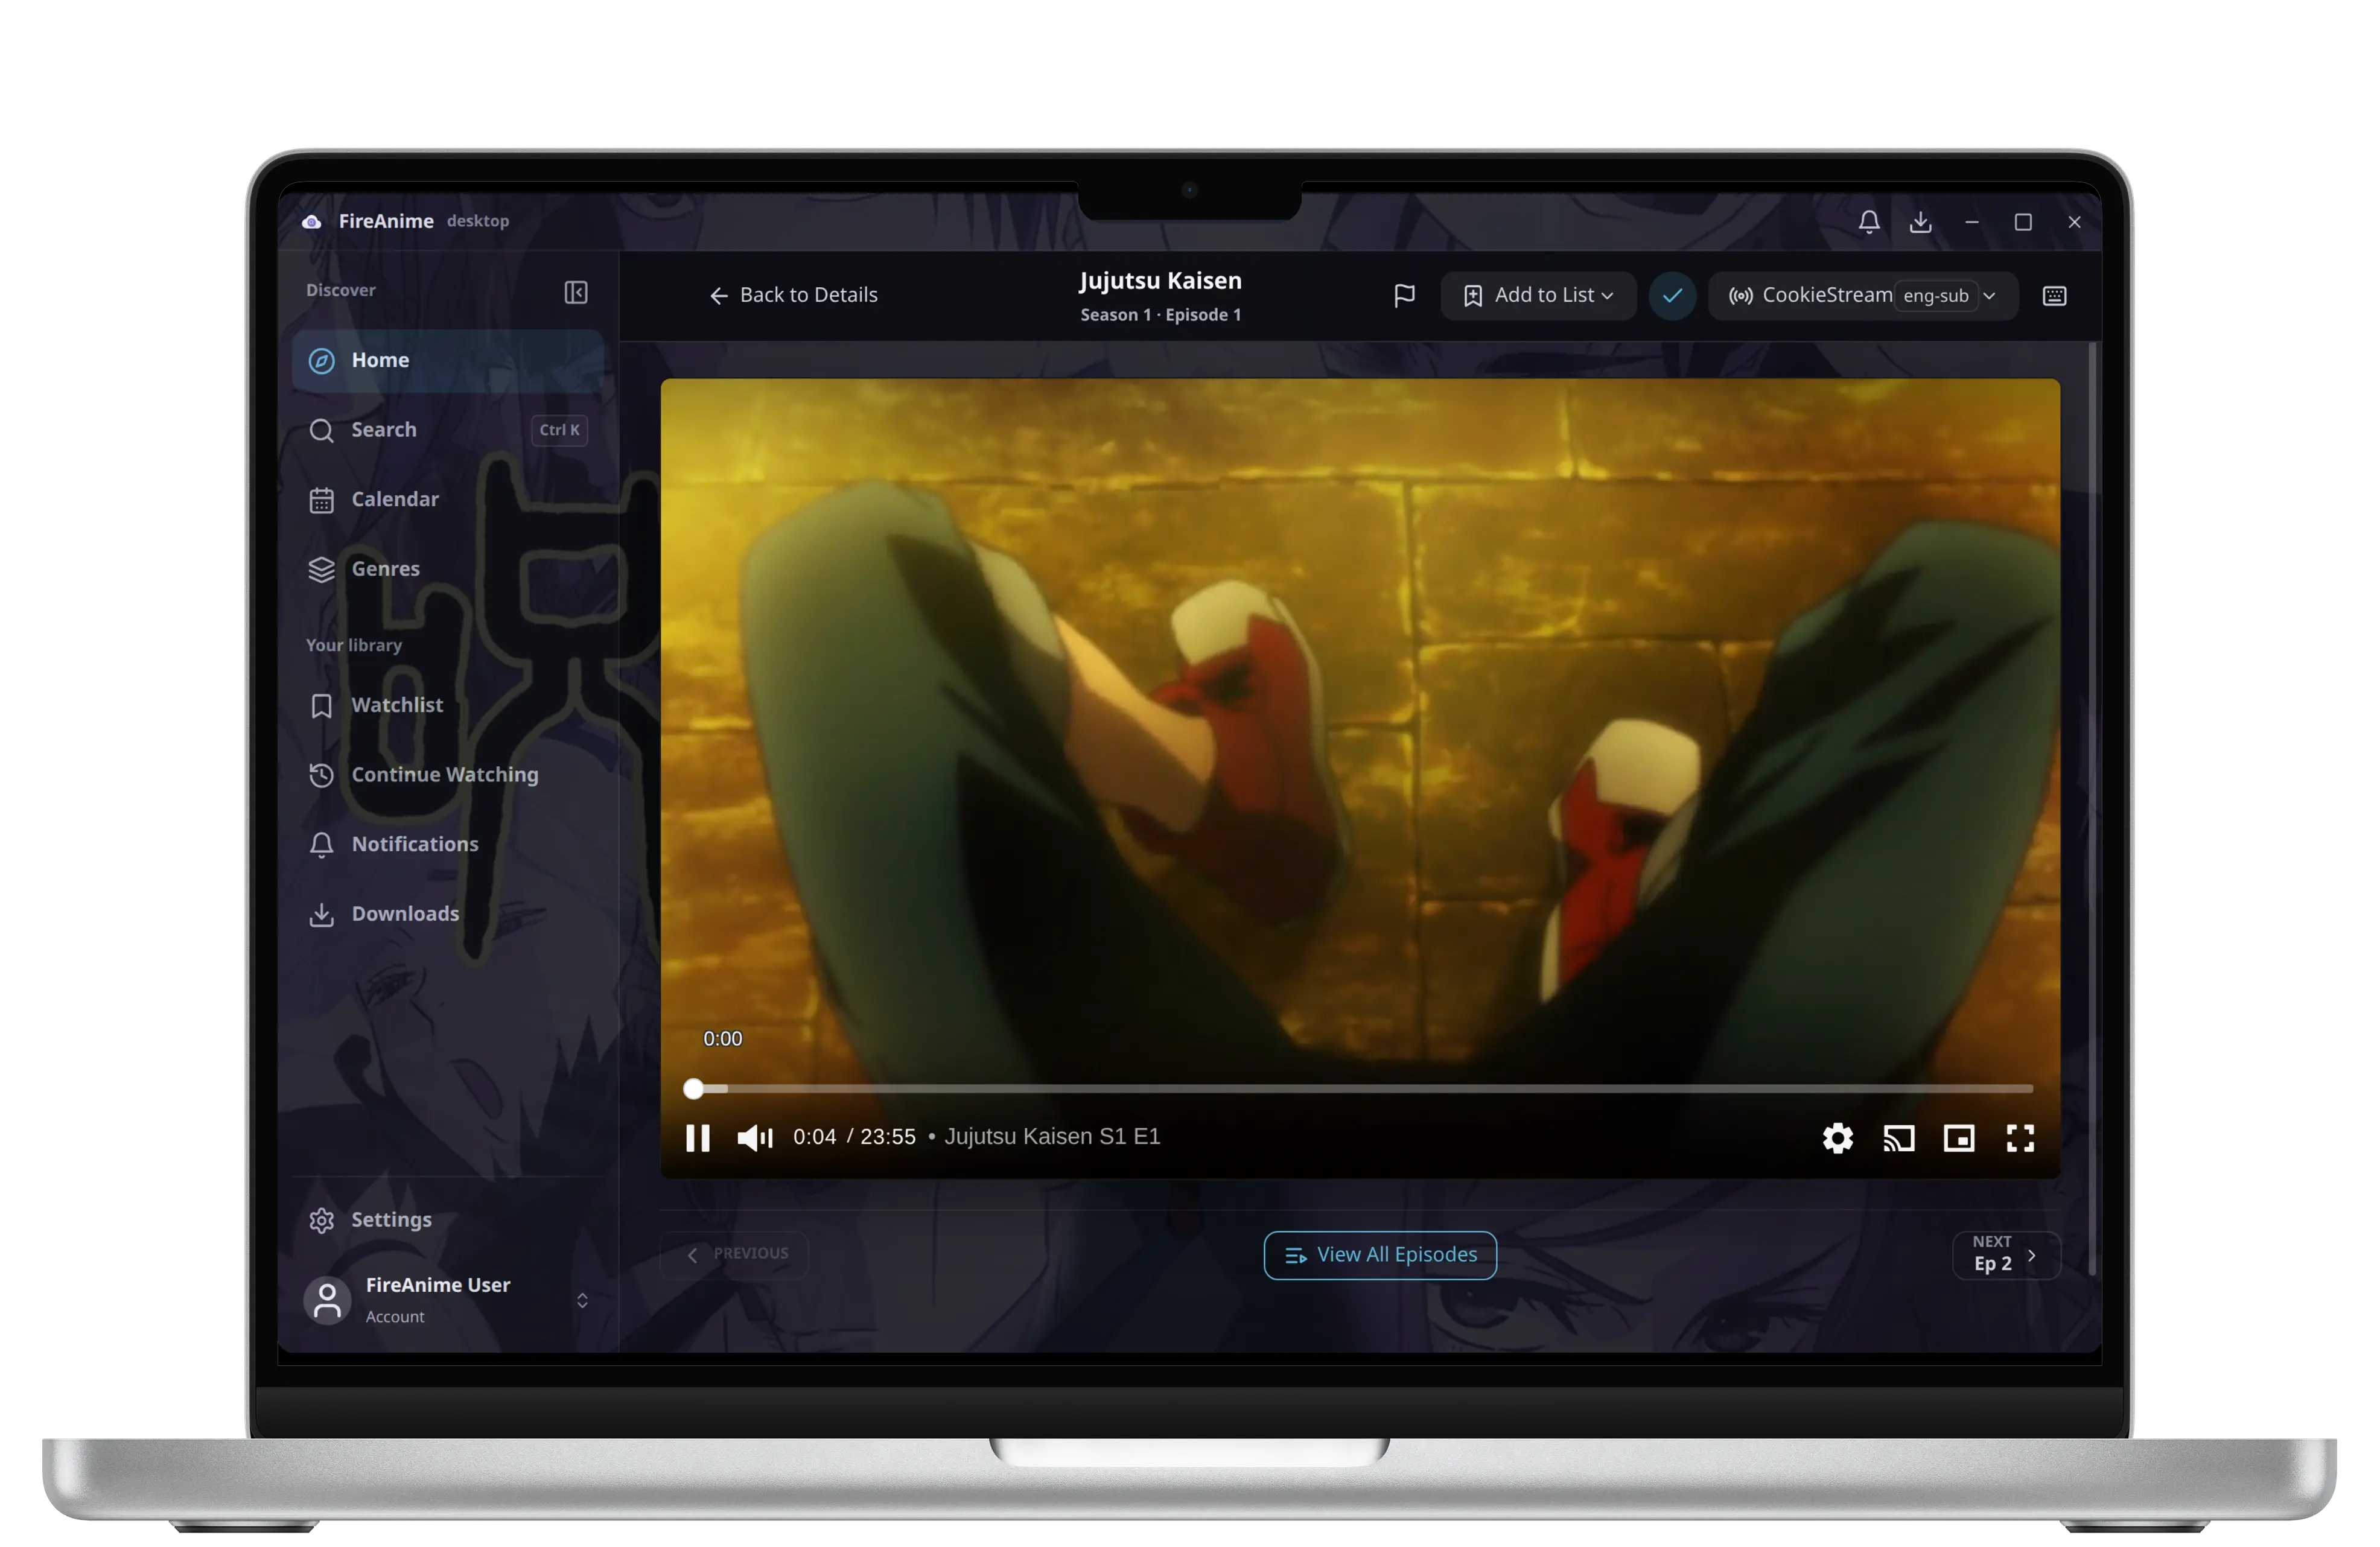Screen dimensions: 2380x1547
Task: Open downloads icon in title bar
Action: (1920, 221)
